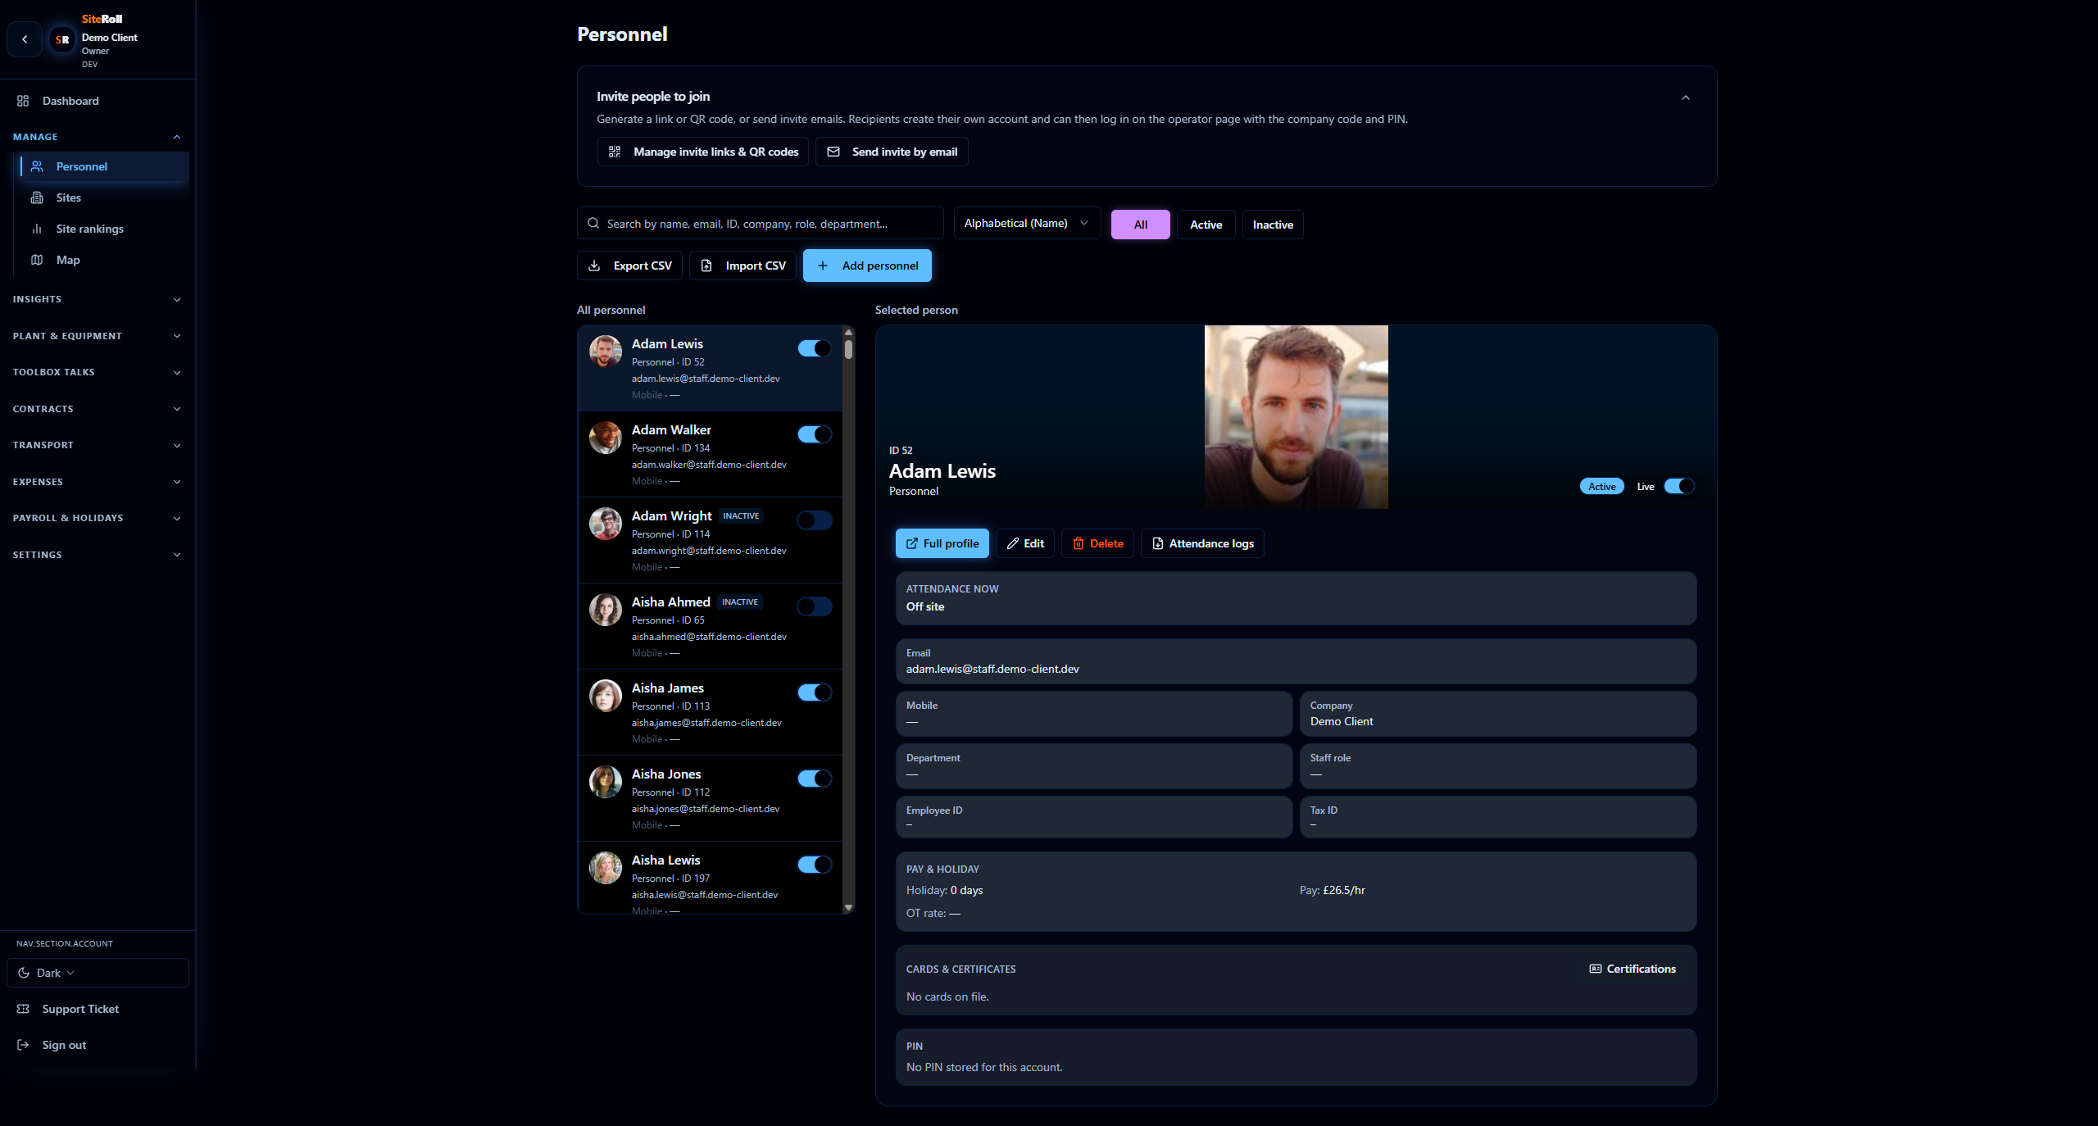Filter list by the Active tab
This screenshot has height=1126, width=2098.
pos(1206,225)
